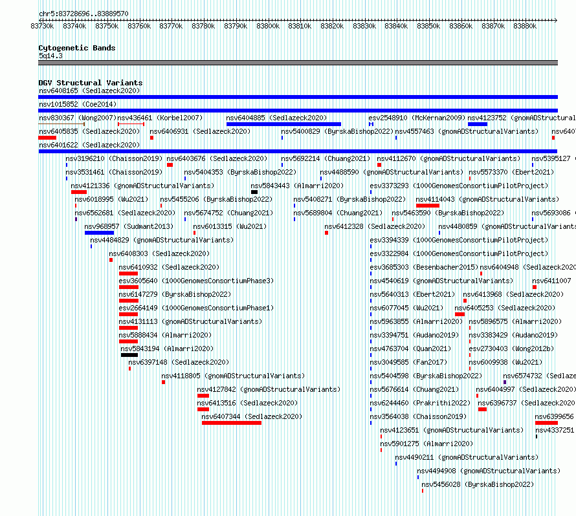
Task: Click nsv4121336 gnomAD variant label
Action: [x=142, y=186]
